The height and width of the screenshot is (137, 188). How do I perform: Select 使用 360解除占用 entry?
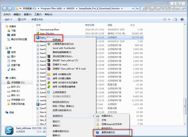(x=71, y=74)
